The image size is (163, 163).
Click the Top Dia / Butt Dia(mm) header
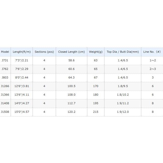[x=123, y=52]
